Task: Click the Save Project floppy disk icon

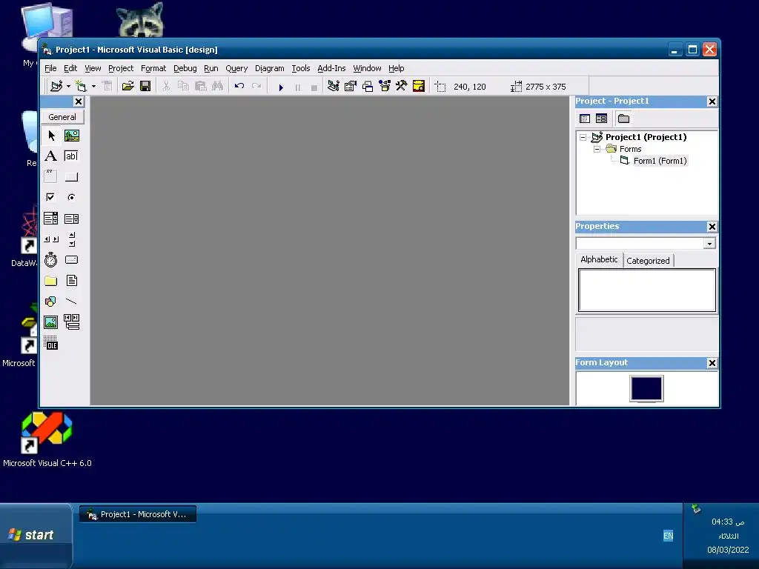Action: pos(145,86)
